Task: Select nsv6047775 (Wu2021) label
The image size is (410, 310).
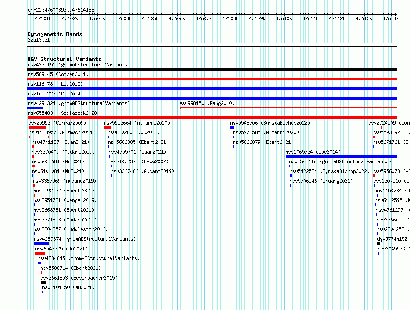Action: [x=61, y=249]
